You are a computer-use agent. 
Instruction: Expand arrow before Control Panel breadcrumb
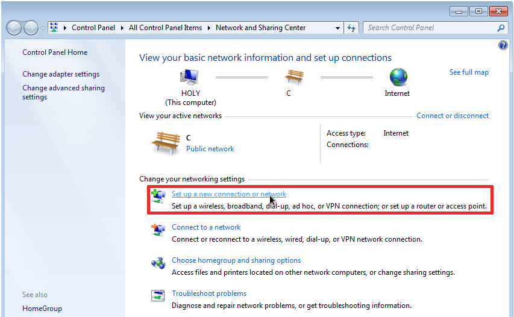[65, 28]
